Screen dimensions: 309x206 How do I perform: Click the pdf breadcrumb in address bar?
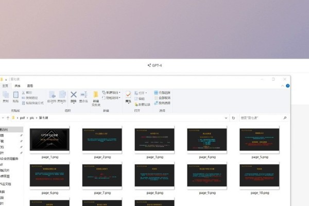point(22,118)
